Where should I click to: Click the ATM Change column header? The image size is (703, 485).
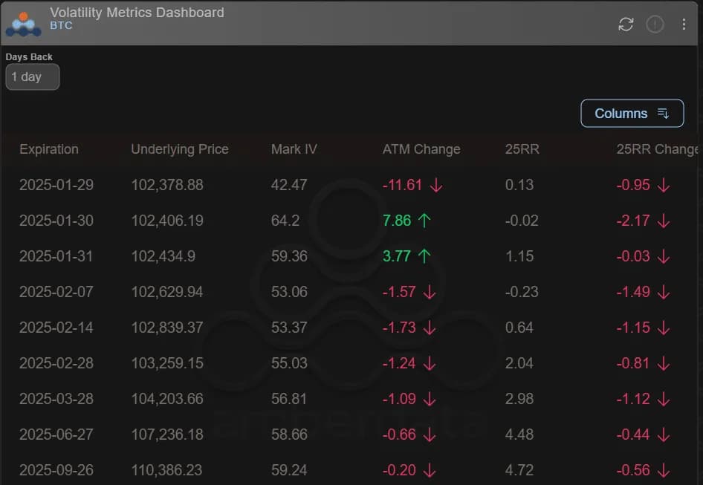coord(421,149)
